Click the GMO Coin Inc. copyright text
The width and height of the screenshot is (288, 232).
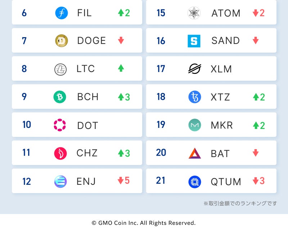pos(144,223)
